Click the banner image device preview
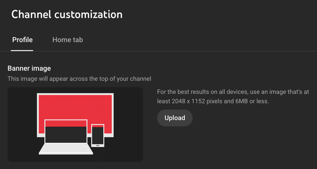 tap(75, 124)
